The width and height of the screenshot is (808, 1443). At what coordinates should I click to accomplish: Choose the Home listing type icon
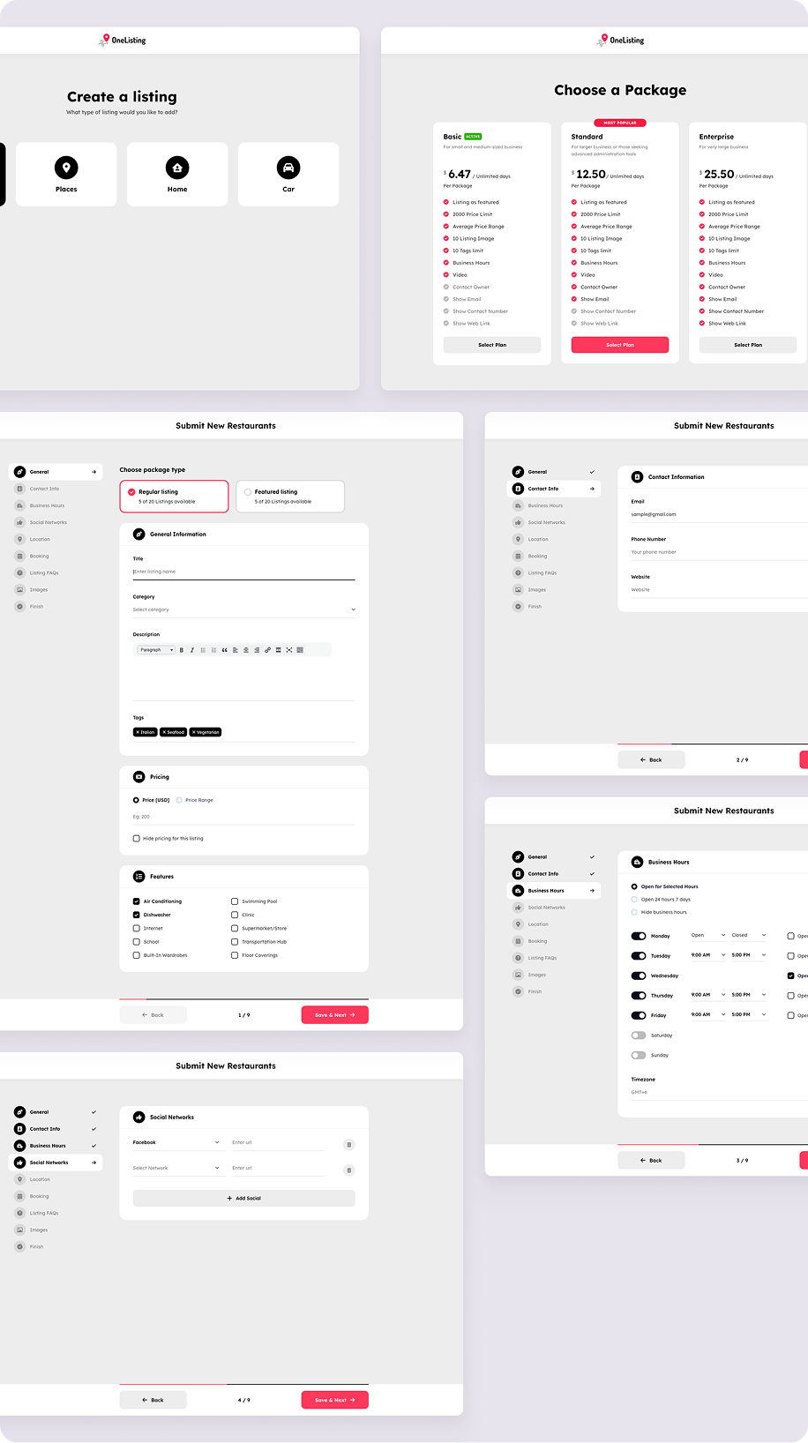(x=177, y=168)
